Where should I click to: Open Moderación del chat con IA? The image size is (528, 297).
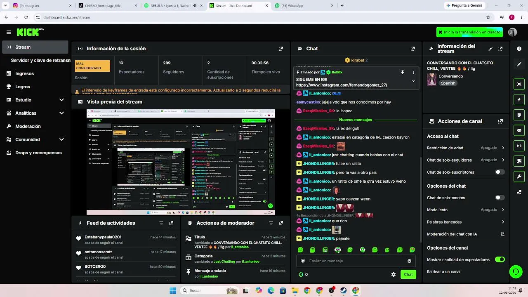point(466,234)
